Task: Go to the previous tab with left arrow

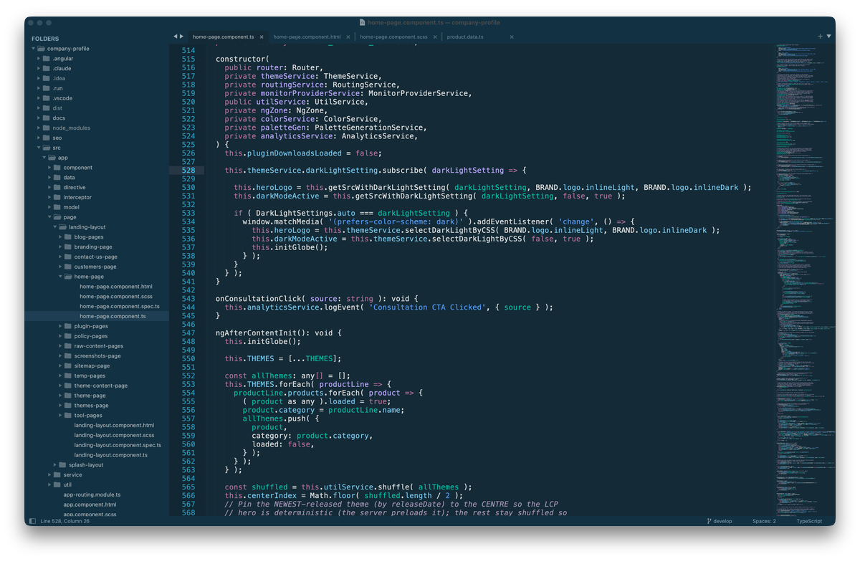Action: click(176, 36)
